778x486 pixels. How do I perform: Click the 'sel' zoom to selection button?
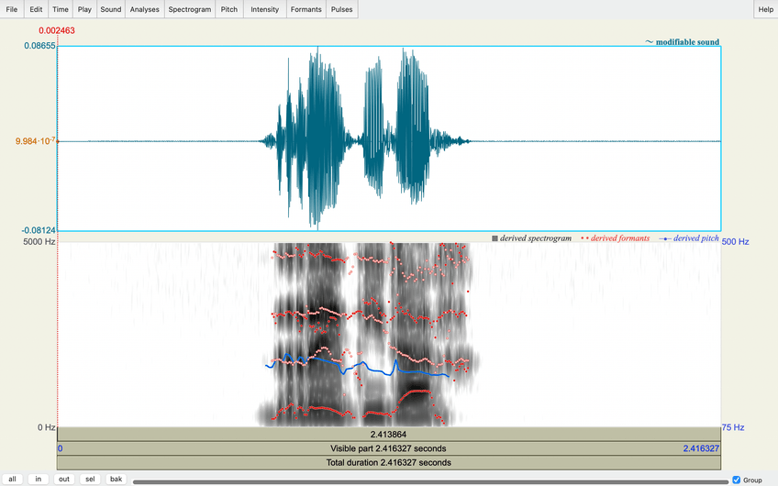[x=90, y=480]
